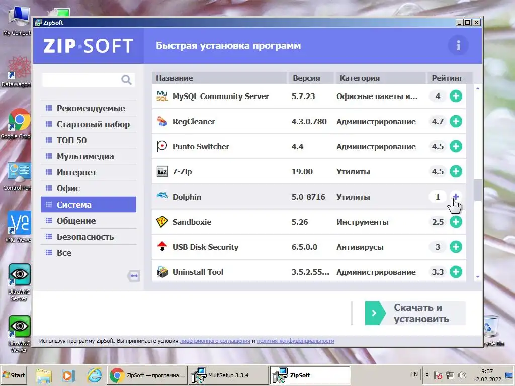515x386 pixels.
Task: Add Uninstall Tool with plus button
Action: 456,272
